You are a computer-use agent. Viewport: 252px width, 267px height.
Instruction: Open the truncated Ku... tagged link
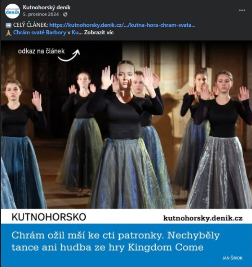point(77,33)
